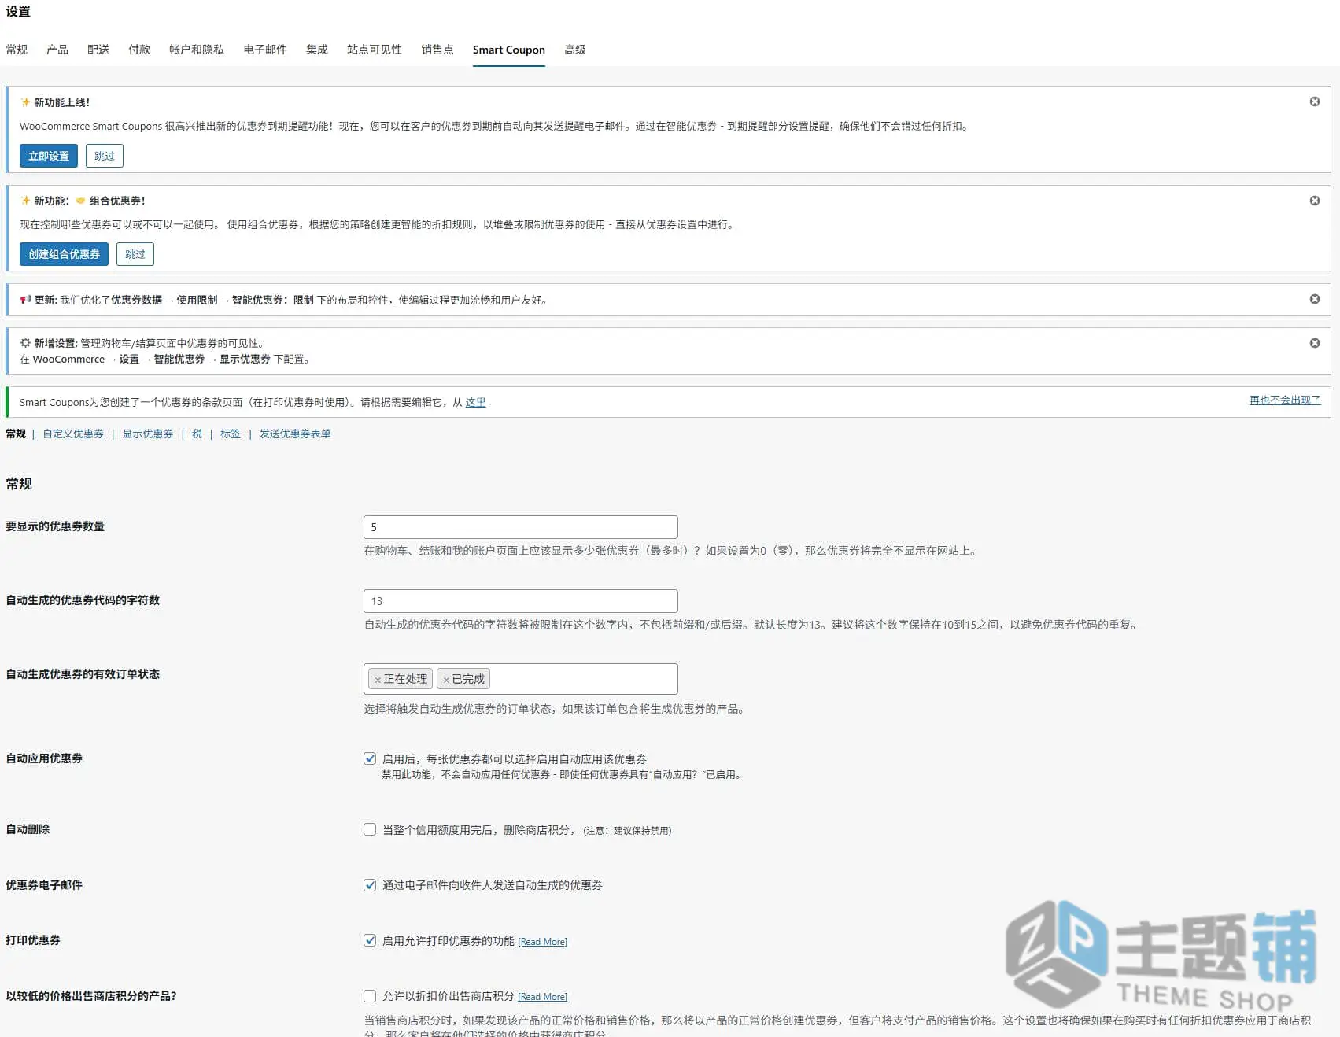Go to the 电子邮件 tab
Image resolution: width=1340 pixels, height=1037 pixels.
pos(265,50)
